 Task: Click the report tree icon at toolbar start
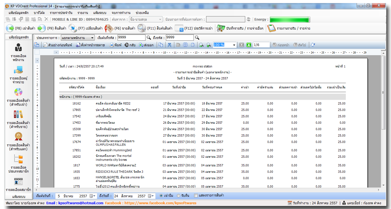click(37, 45)
